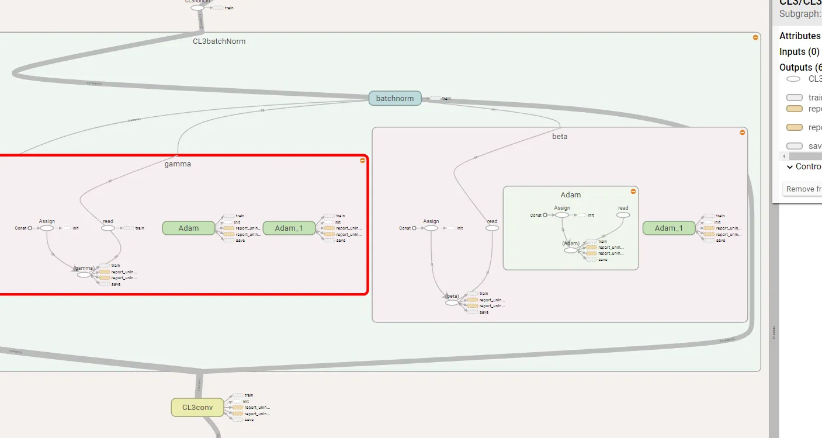This screenshot has height=438, width=822.
Task: Select the init annotation of beta's Adam_1
Action: (x=709, y=222)
